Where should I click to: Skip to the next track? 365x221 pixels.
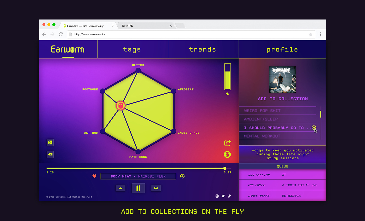pyautogui.click(x=156, y=188)
